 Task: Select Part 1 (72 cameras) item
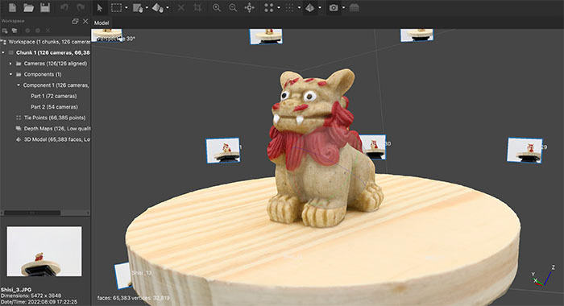(54, 96)
